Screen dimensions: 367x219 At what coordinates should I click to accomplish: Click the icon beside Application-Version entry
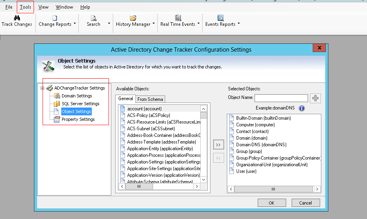123,175
